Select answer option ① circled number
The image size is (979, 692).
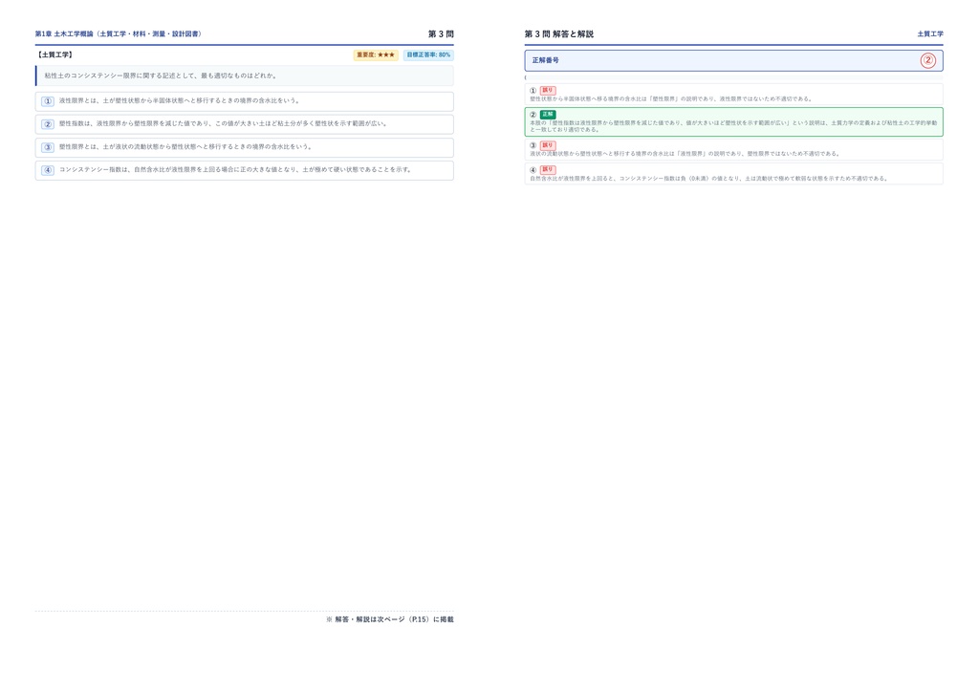[48, 101]
